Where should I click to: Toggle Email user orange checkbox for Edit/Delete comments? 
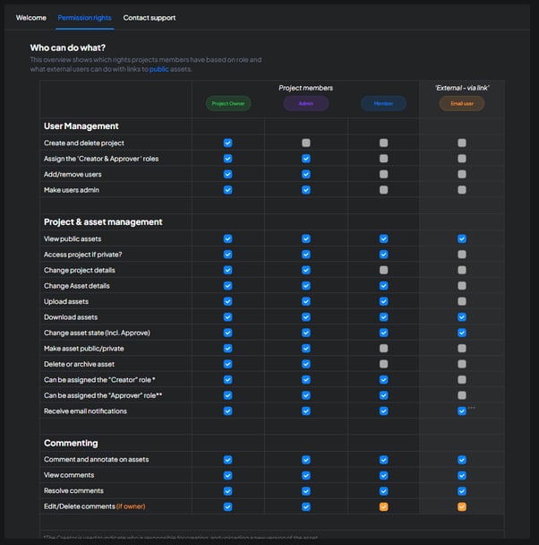coord(461,506)
